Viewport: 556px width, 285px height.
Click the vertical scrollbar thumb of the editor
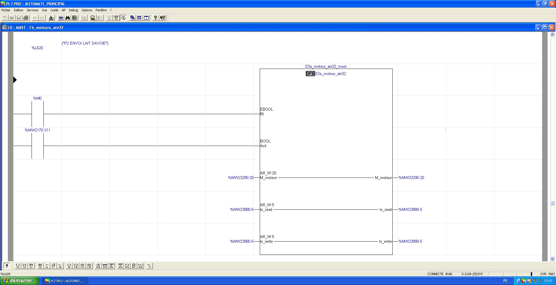(552, 203)
